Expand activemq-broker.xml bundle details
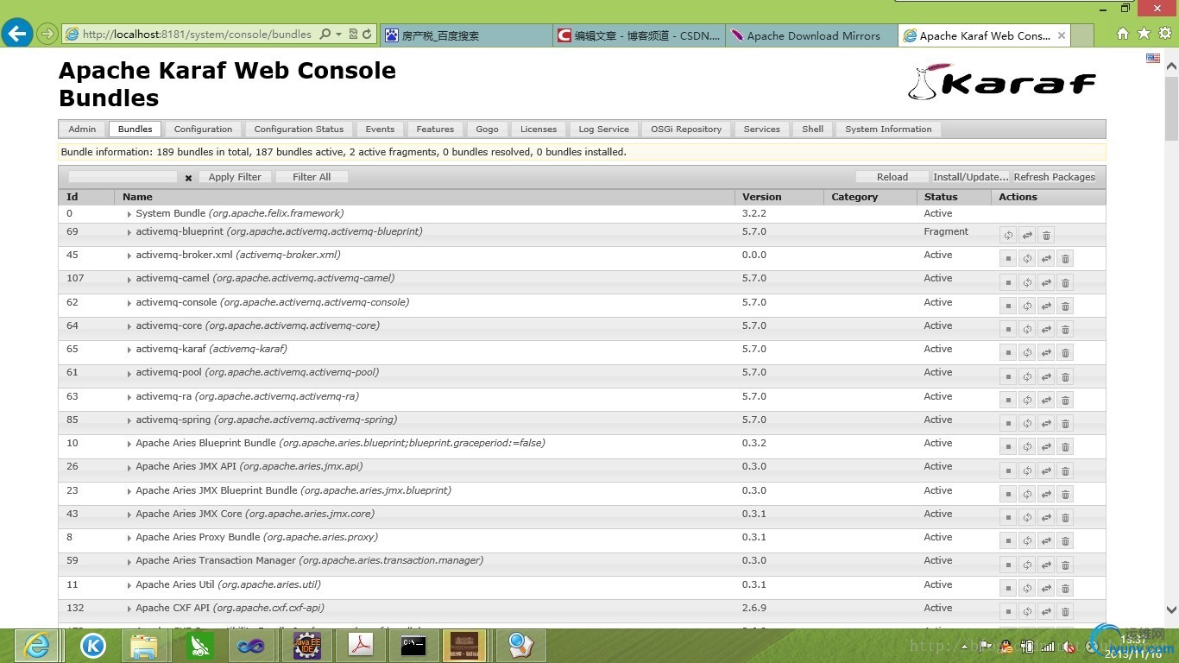Viewport: 1179px width, 663px height. (129, 256)
